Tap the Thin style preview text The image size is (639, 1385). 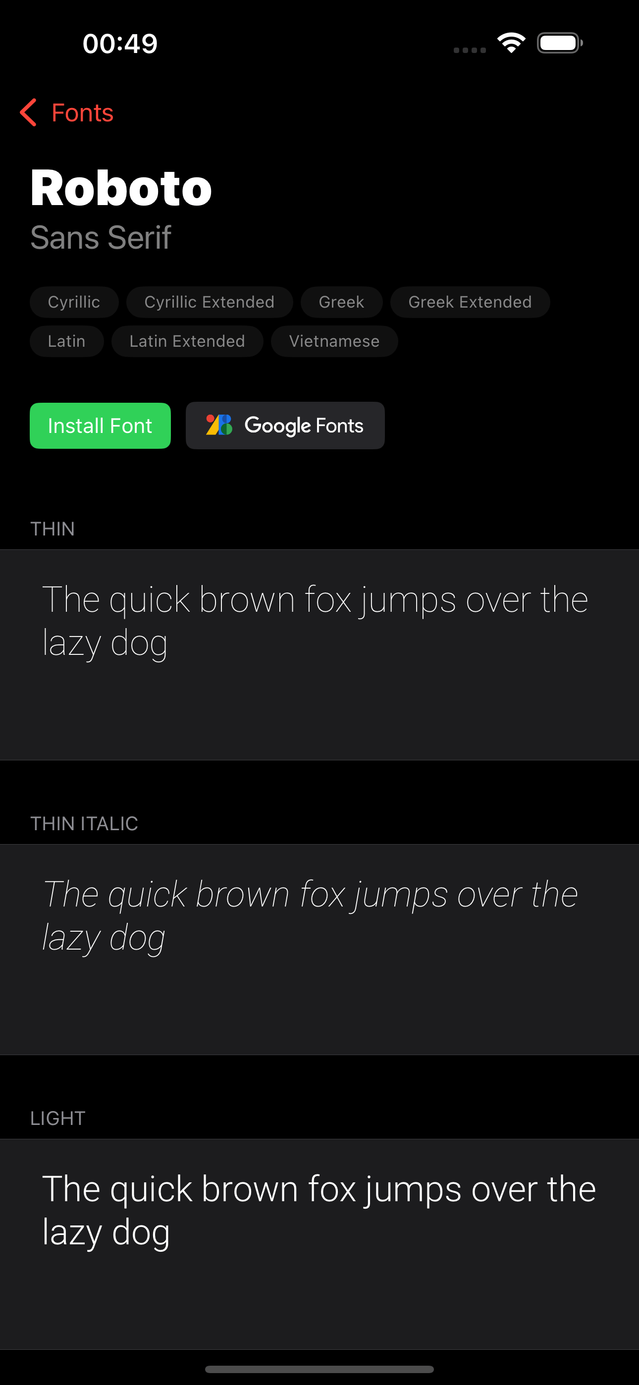[315, 621]
